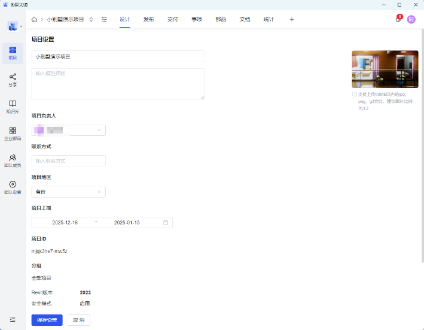Click the 取消 button
The width and height of the screenshot is (424, 330).
click(x=78, y=320)
